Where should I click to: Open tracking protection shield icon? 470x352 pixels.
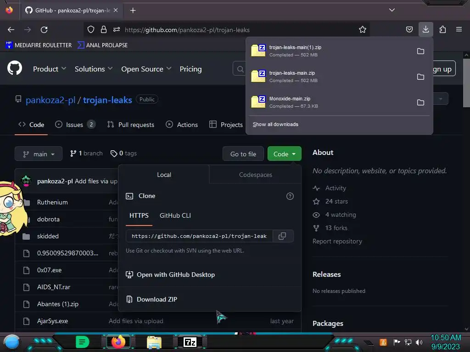pos(91,29)
